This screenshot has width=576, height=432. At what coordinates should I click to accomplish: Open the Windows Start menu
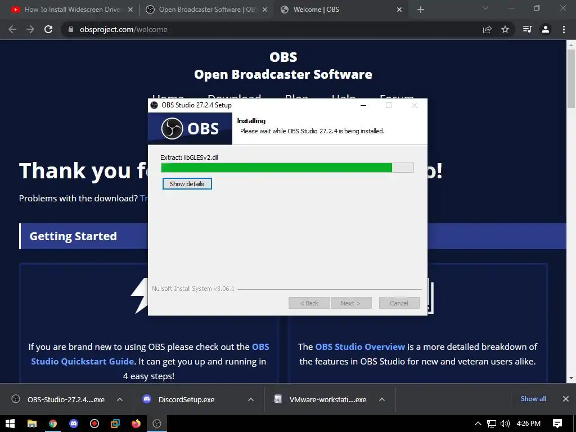click(x=10, y=424)
